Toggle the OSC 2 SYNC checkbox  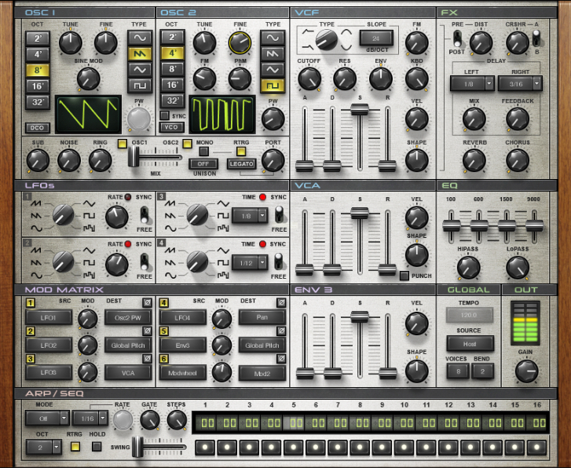tap(165, 115)
